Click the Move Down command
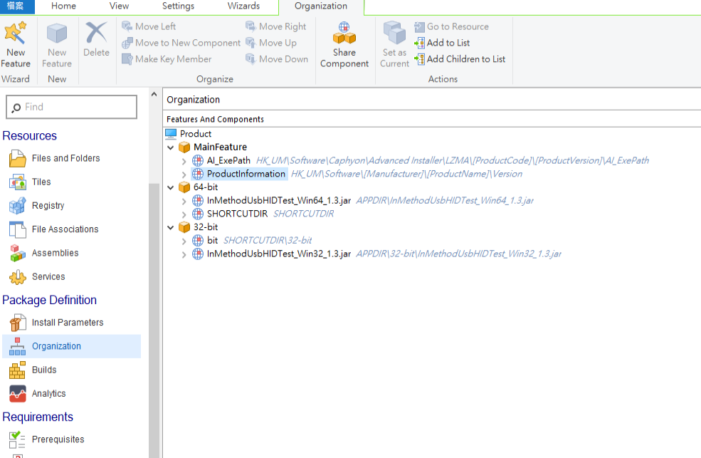The width and height of the screenshot is (701, 458). [x=277, y=59]
